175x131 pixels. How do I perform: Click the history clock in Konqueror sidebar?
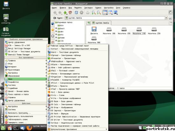[52, 36]
